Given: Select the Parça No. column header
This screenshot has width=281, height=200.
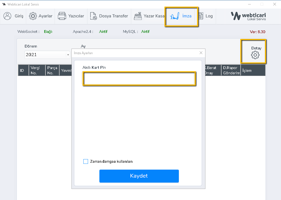Looking at the screenshot, I should pos(52,70).
